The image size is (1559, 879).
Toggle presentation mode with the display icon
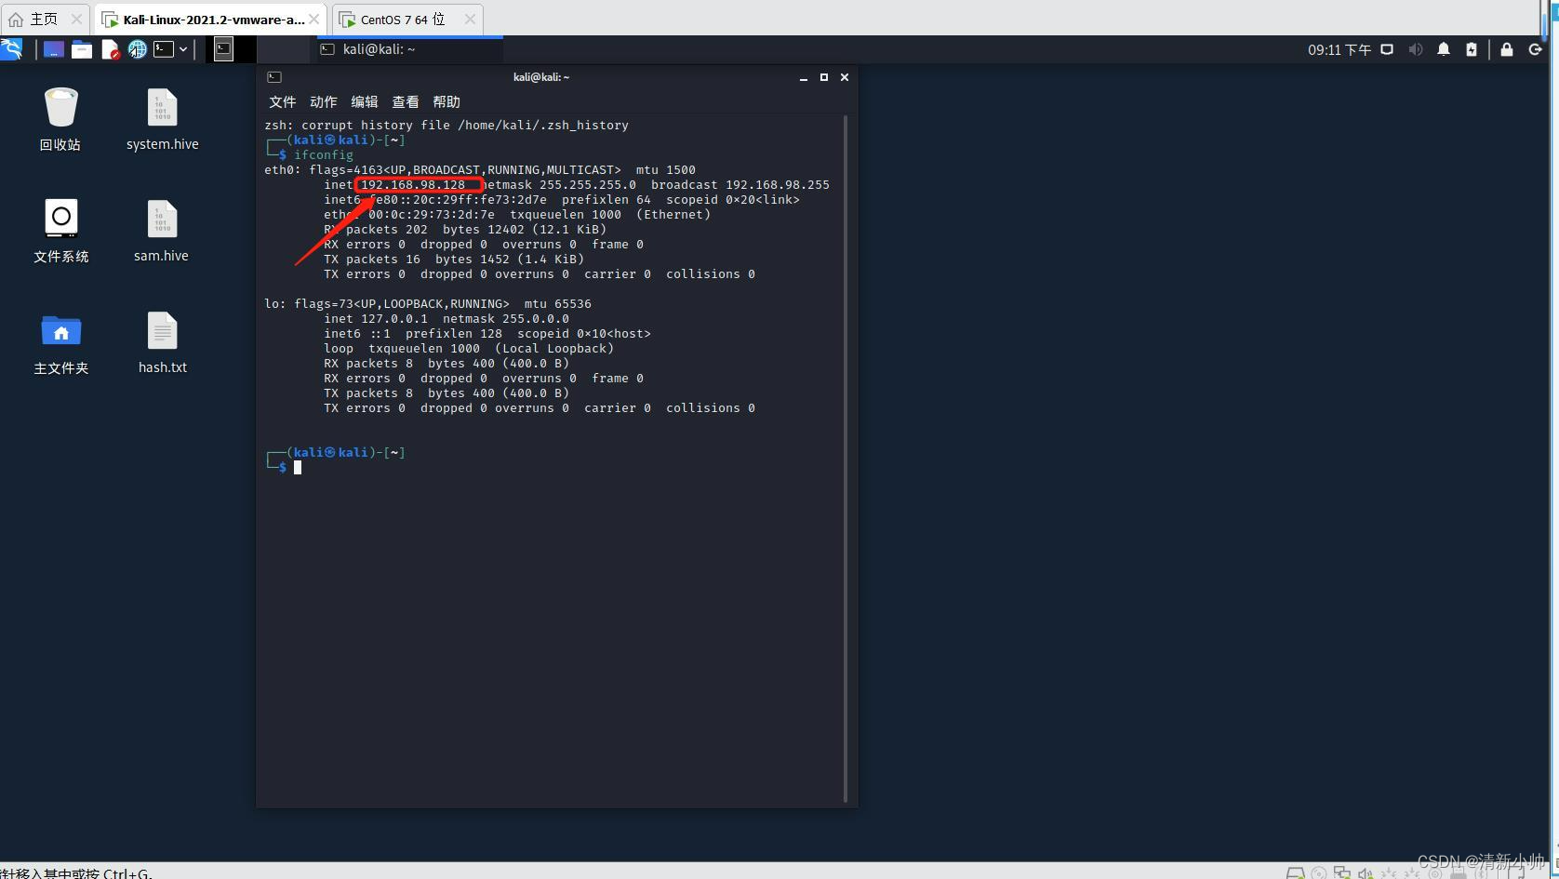click(x=1386, y=49)
